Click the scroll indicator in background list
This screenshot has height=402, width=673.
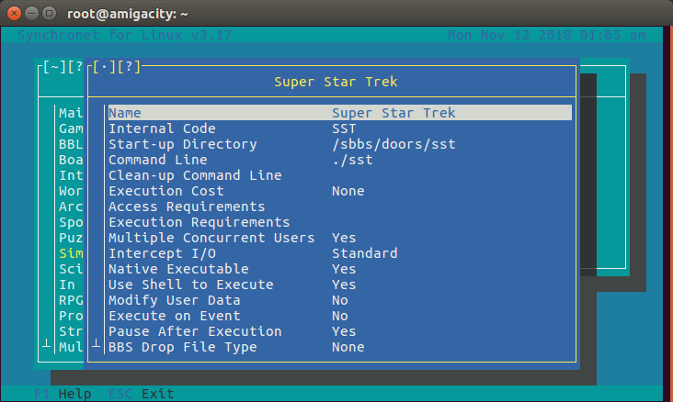tap(46, 343)
